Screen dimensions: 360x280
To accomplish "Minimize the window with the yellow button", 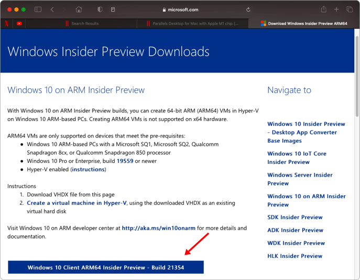I will pyautogui.click(x=17, y=9).
